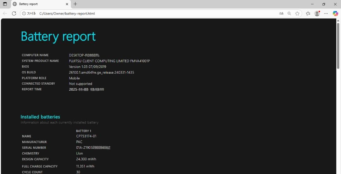
Task: Click the scrollbar up arrow
Action: (338, 21)
